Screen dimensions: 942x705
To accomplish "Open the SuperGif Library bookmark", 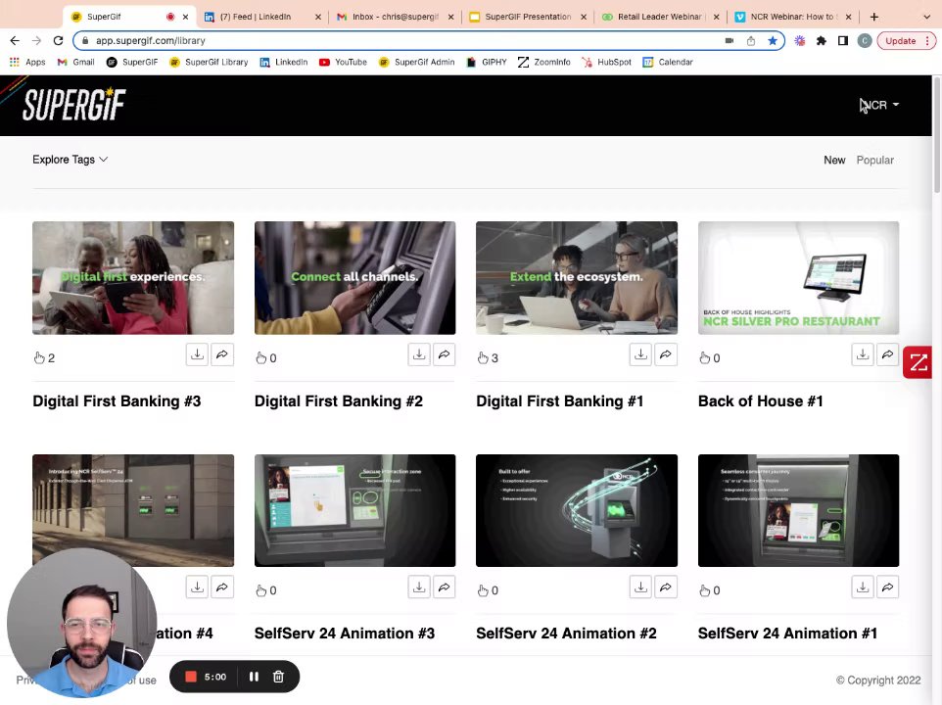I will click(x=209, y=62).
